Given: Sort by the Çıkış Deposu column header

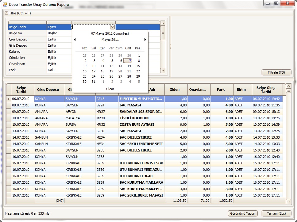Looking at the screenshot, I should click(49, 90).
